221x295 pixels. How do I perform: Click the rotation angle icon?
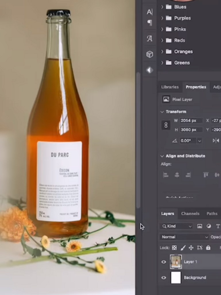pyautogui.click(x=175, y=141)
